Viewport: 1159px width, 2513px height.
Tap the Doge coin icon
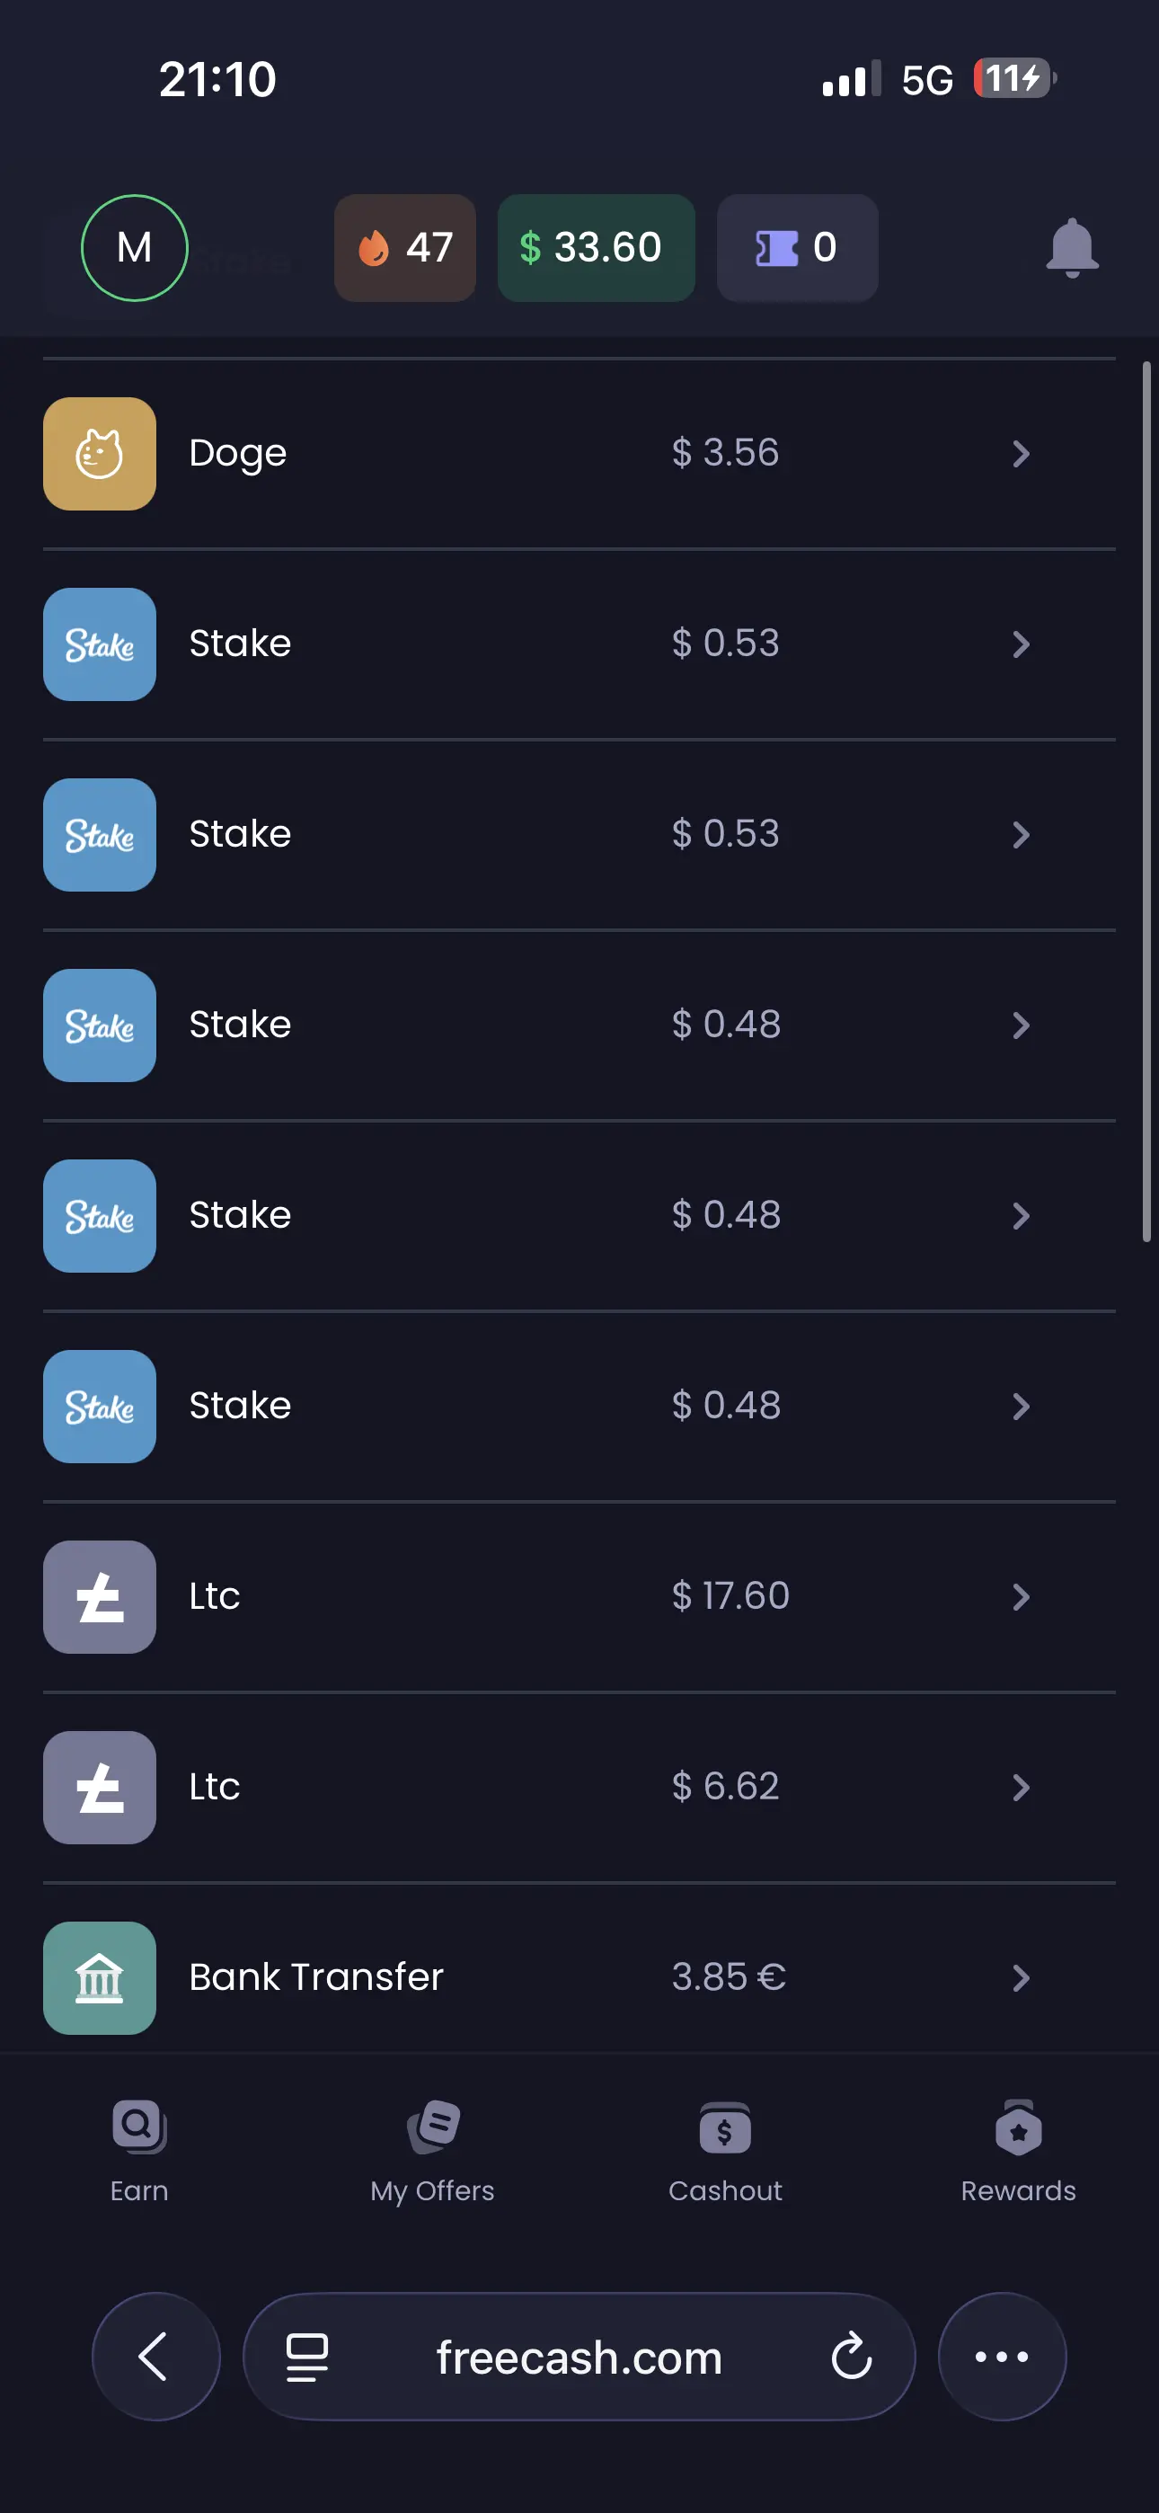click(100, 454)
